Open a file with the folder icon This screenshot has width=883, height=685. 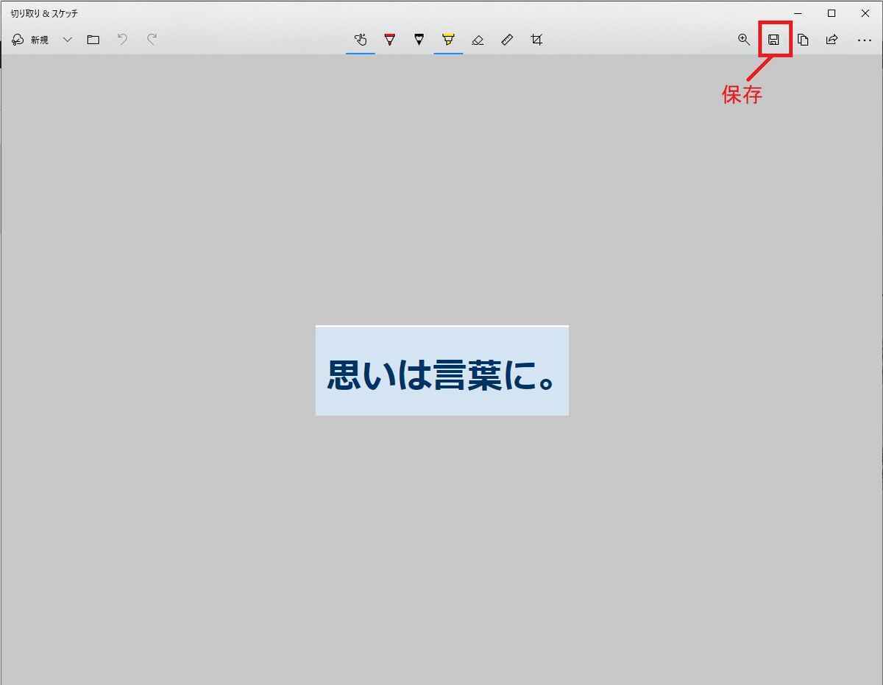93,40
